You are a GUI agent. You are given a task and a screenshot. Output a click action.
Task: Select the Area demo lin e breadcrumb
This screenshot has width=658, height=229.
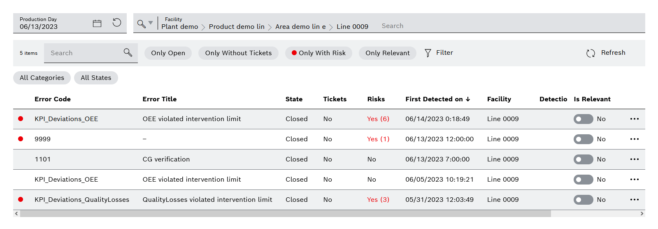(300, 27)
